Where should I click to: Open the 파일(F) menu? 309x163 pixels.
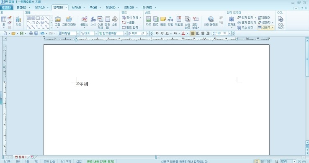(x=7, y=8)
